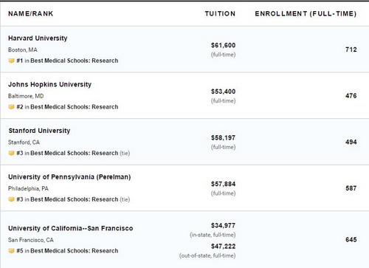Click the badge icon in Pennsylvania's ranking row
Viewport: 369px width, 268px height.
click(11, 199)
